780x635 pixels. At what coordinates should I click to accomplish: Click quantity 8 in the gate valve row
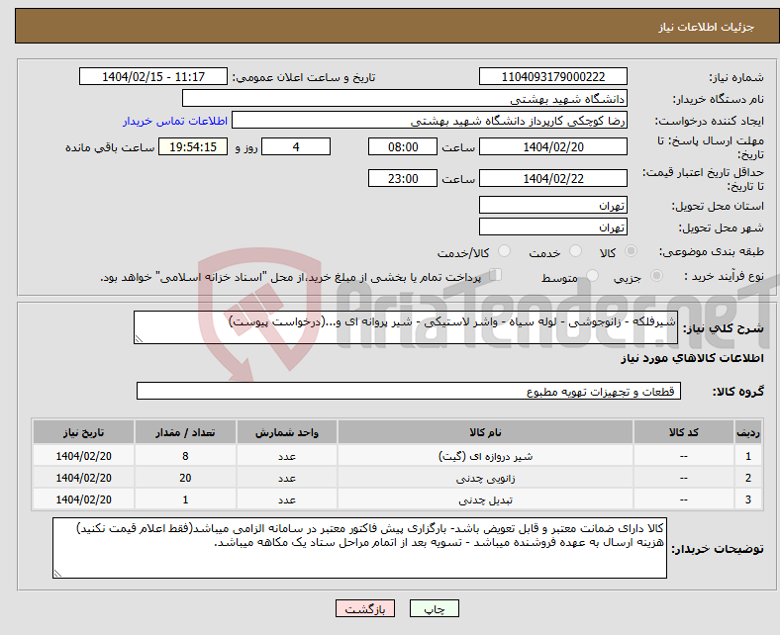[x=185, y=456]
